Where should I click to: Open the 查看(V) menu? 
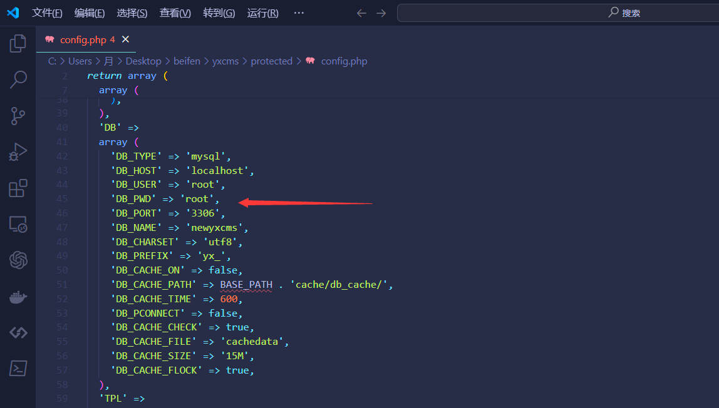(175, 13)
